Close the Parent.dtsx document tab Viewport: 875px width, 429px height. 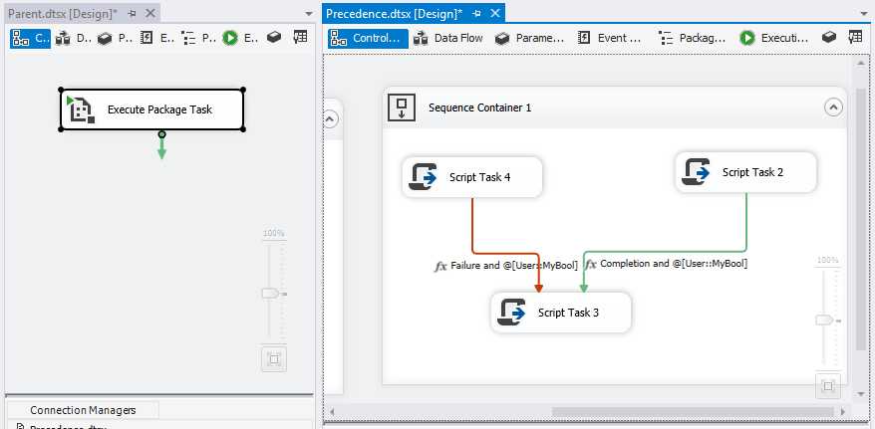pos(150,13)
